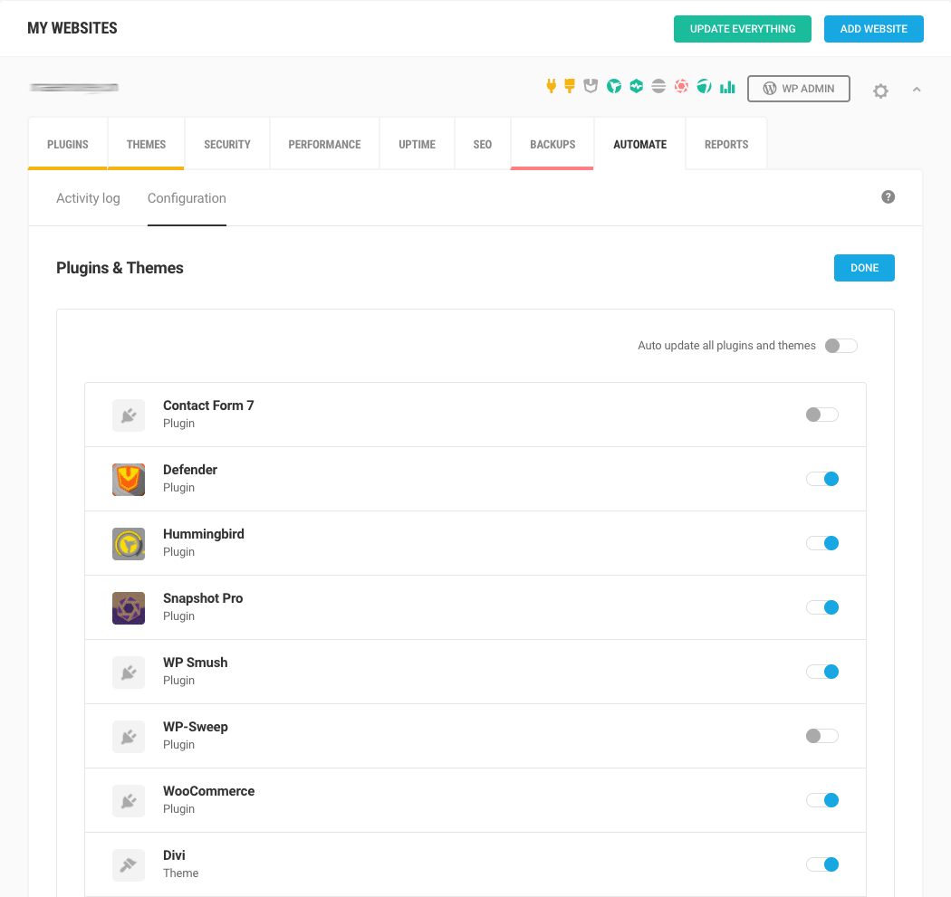This screenshot has height=897, width=951.
Task: Open the Plugins tab
Action: [68, 144]
